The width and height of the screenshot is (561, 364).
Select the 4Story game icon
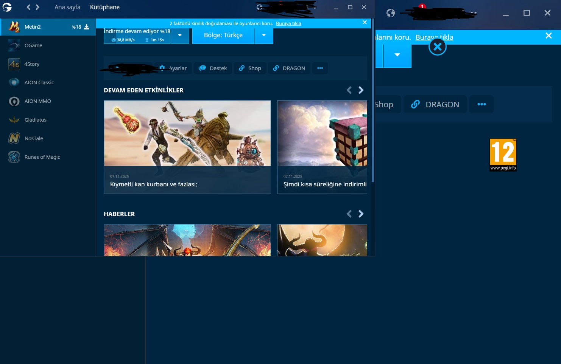point(14,64)
